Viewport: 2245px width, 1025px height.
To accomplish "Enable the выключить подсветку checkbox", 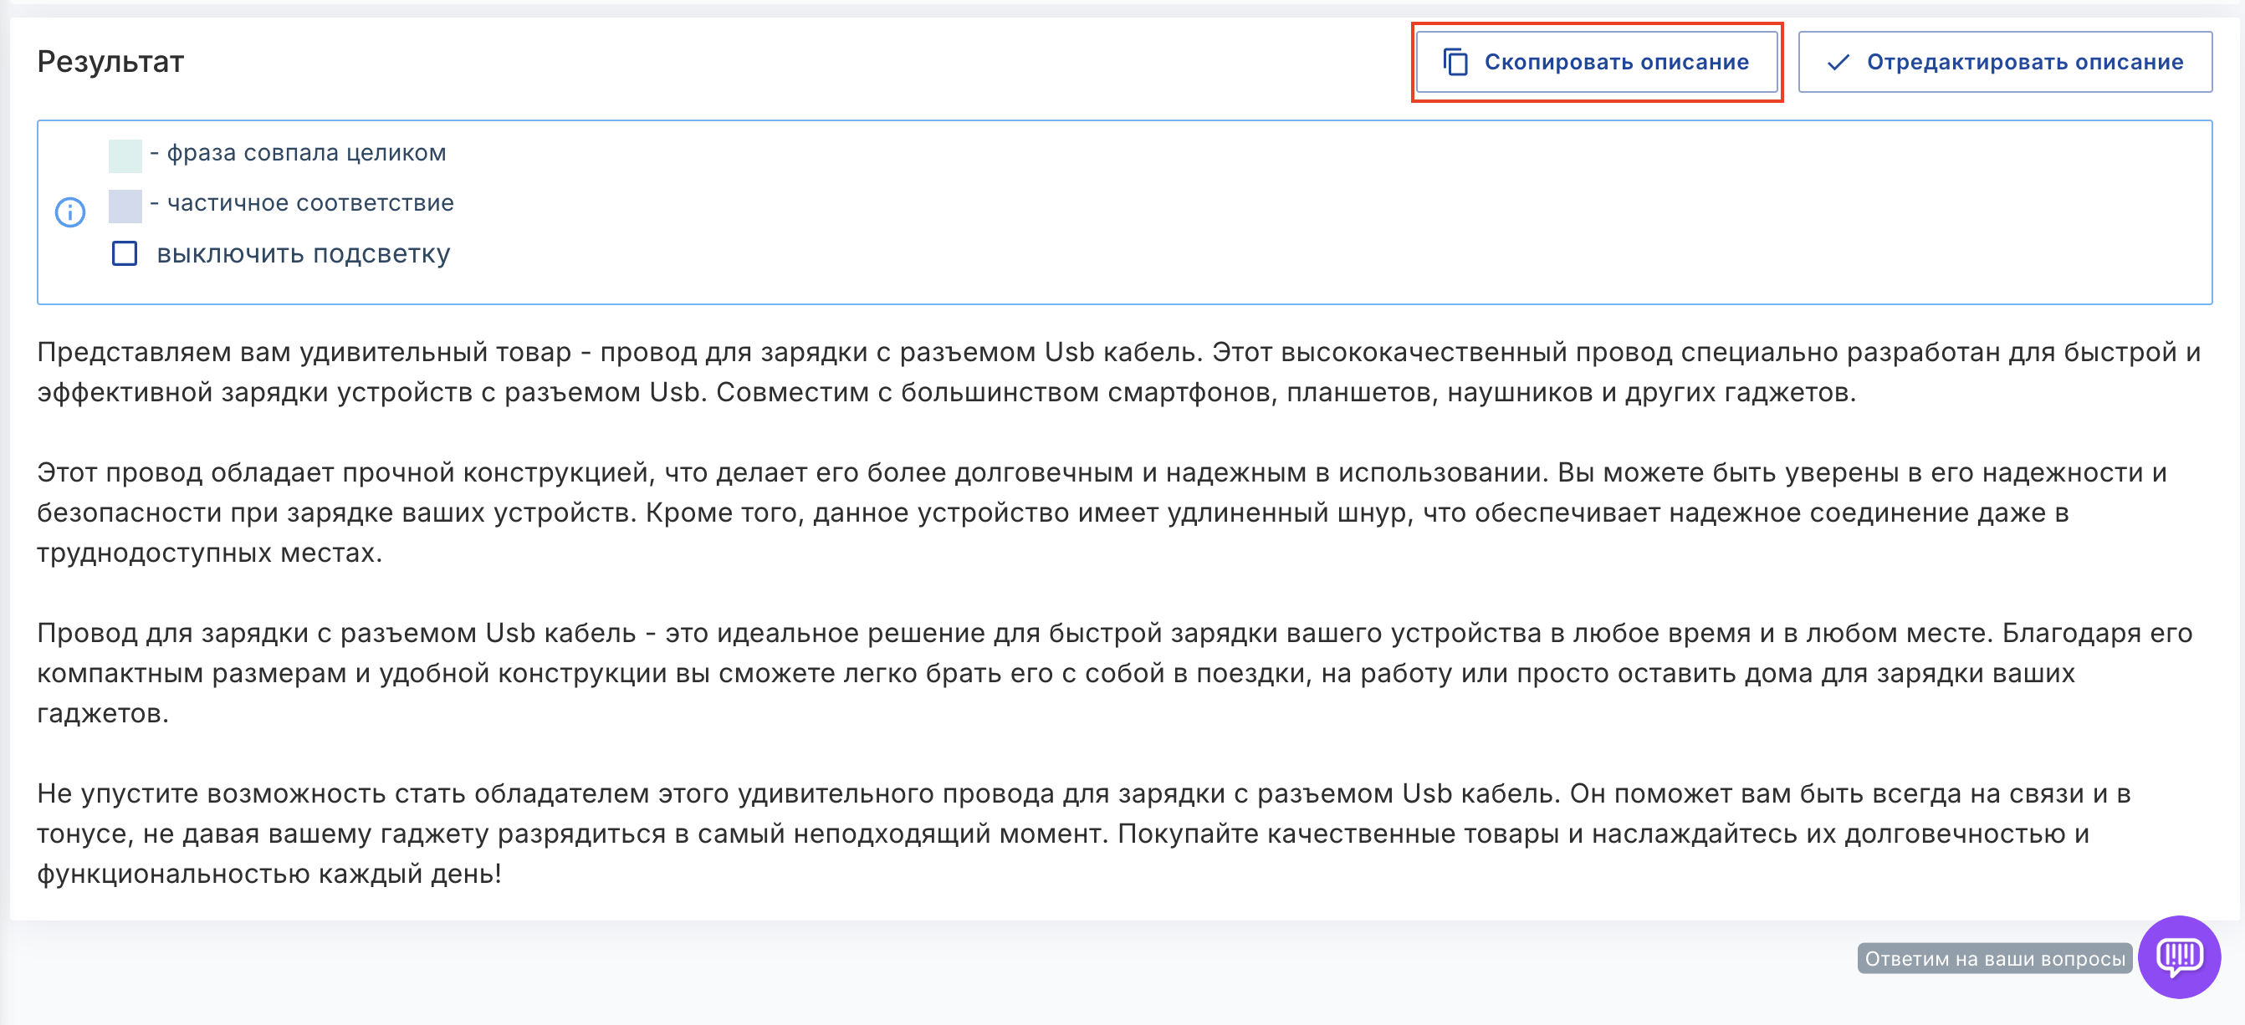I will coord(125,253).
